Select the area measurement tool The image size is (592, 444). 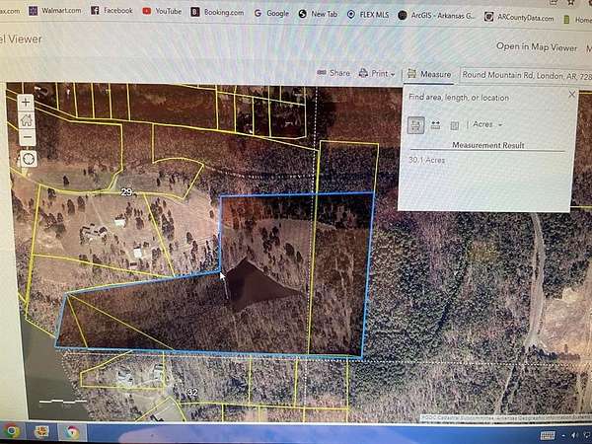[416, 124]
